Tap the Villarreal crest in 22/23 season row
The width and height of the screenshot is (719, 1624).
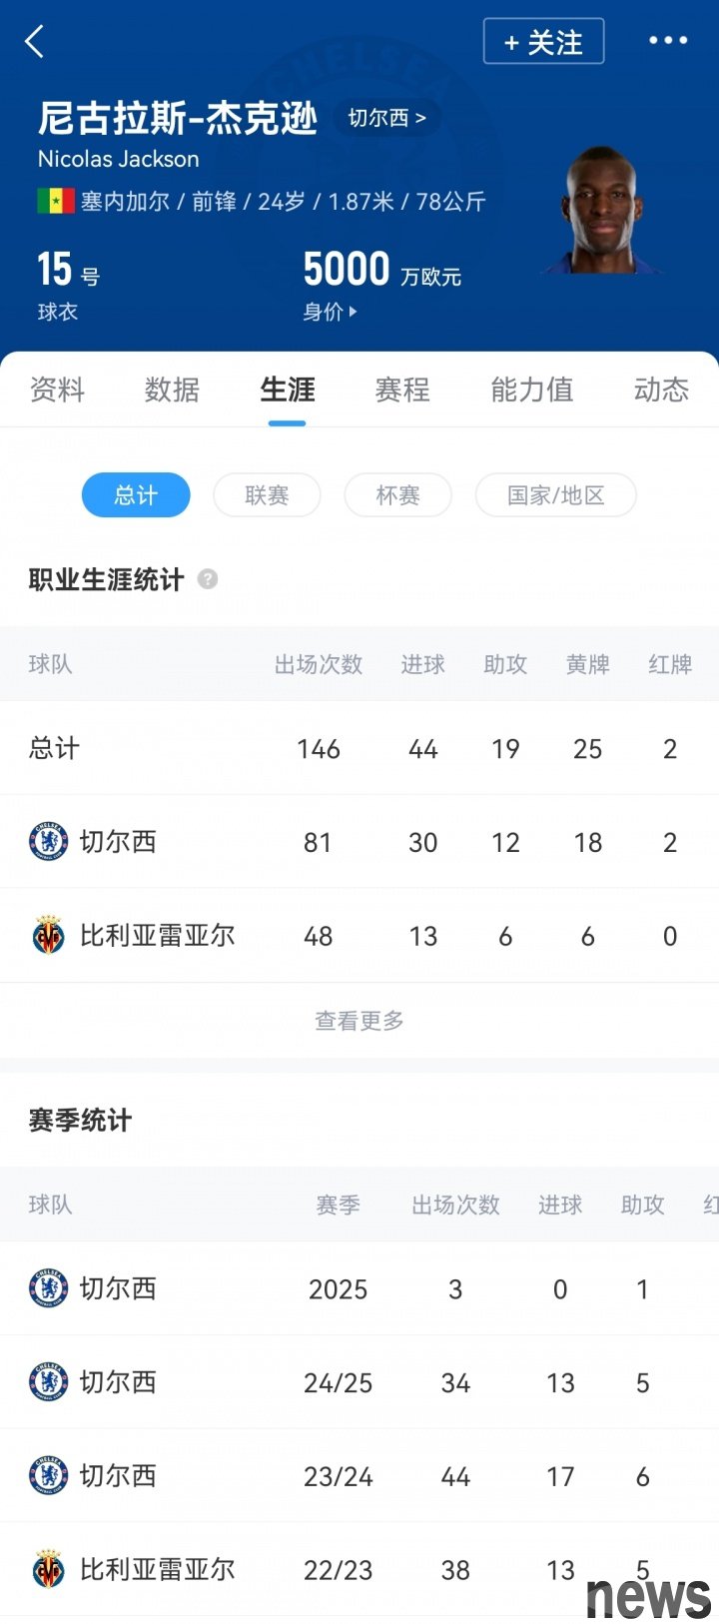pos(48,1569)
